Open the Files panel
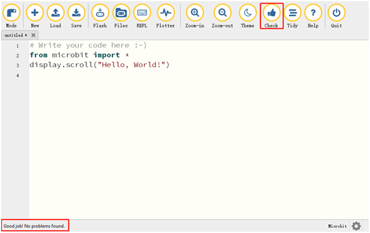The width and height of the screenshot is (370, 233). 121,16
